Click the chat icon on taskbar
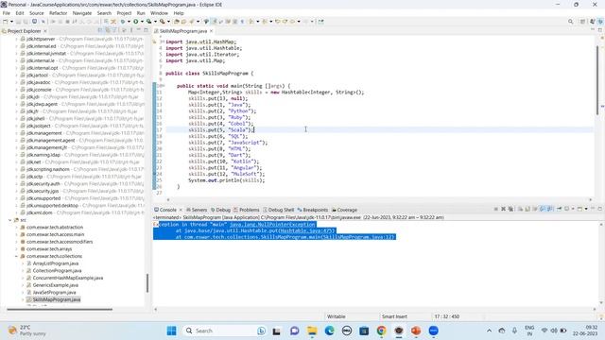Viewport: 605px width, 340px height. (x=294, y=331)
